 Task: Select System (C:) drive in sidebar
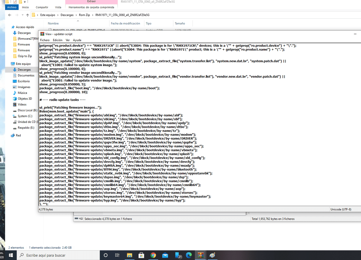point(25,116)
